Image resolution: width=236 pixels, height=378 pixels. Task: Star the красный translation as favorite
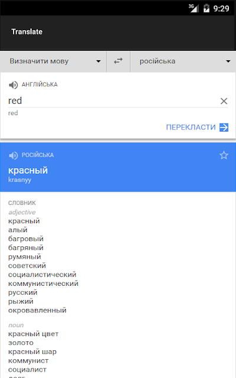(x=224, y=155)
